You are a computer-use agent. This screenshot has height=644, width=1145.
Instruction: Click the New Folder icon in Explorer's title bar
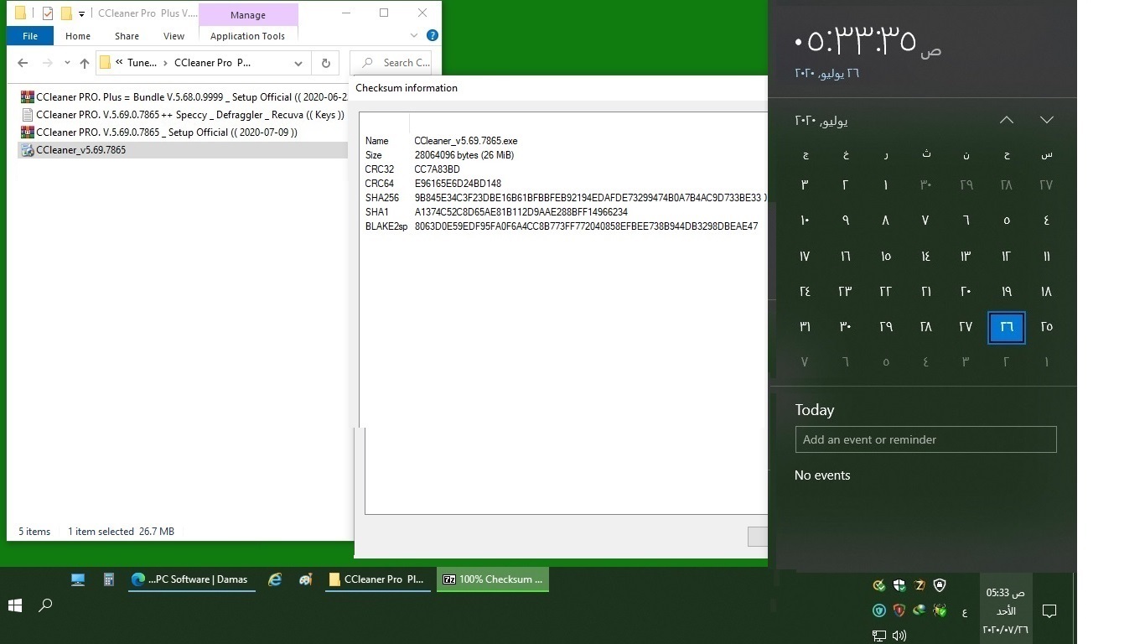pyautogui.click(x=66, y=13)
